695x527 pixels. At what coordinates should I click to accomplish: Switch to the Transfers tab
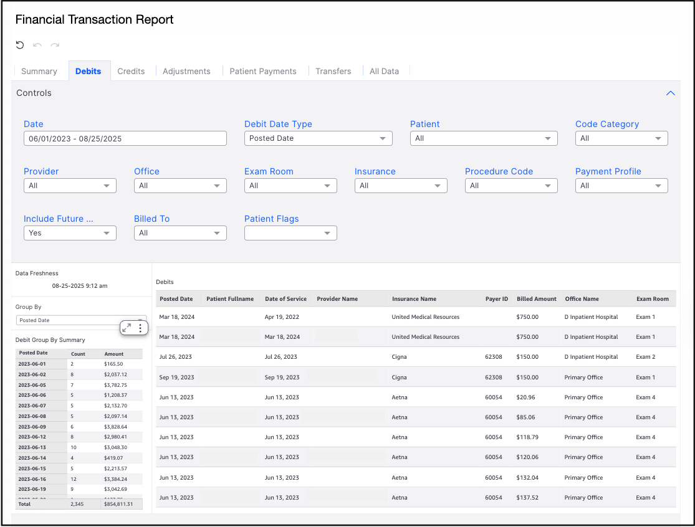tap(333, 71)
